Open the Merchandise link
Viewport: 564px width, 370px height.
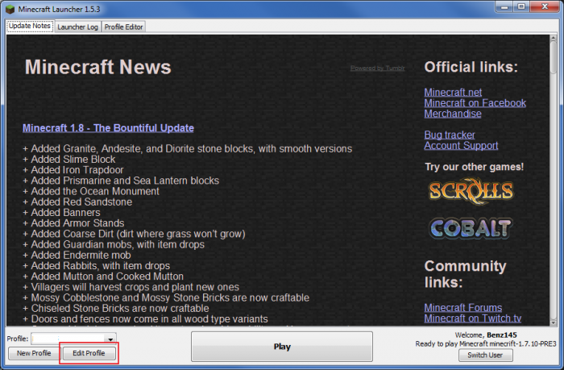(x=453, y=114)
